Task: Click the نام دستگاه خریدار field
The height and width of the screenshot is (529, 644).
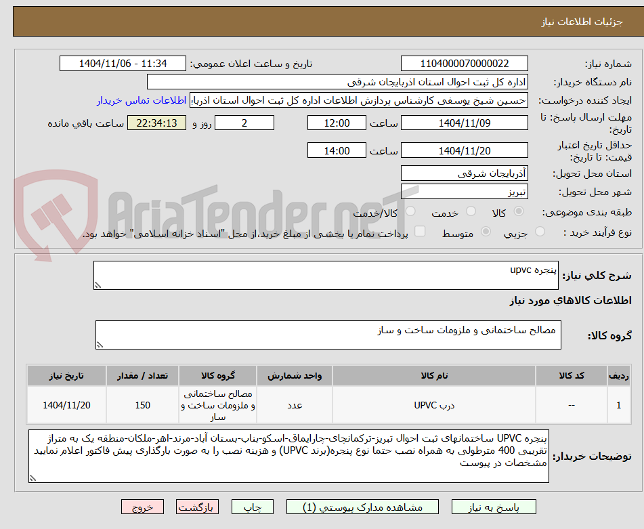Action: point(337,82)
